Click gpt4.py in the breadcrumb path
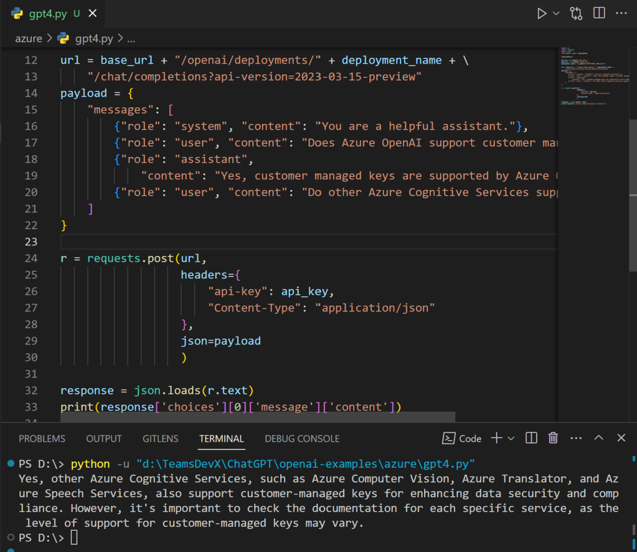This screenshot has height=552, width=637. coord(94,38)
